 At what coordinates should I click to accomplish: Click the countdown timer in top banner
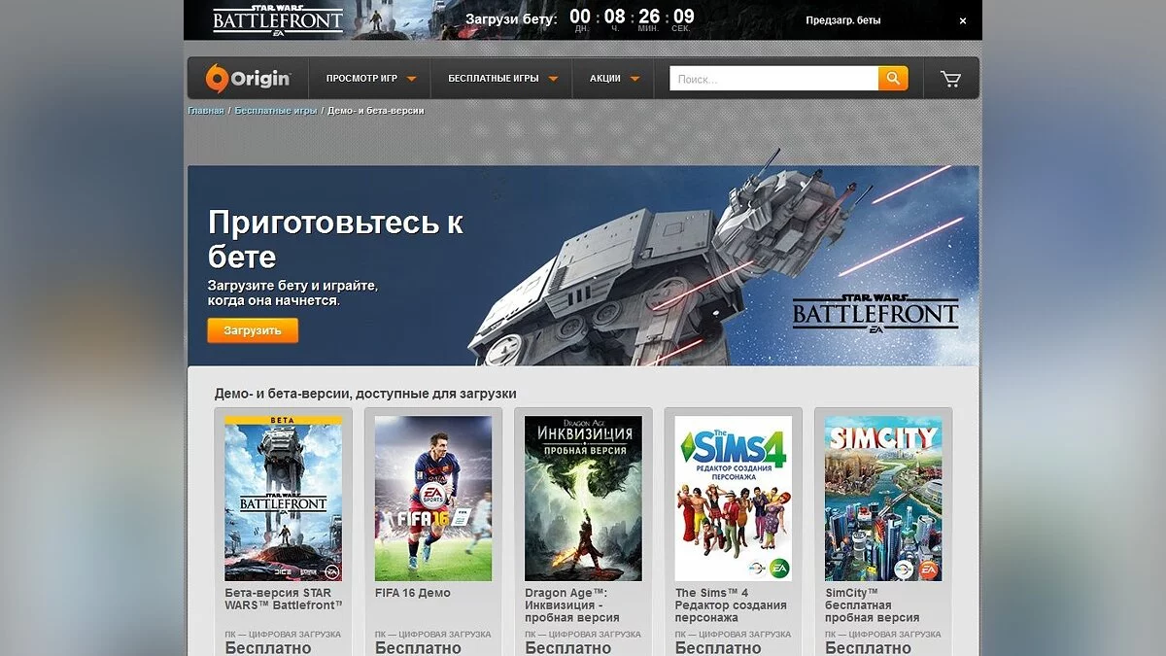(x=632, y=19)
